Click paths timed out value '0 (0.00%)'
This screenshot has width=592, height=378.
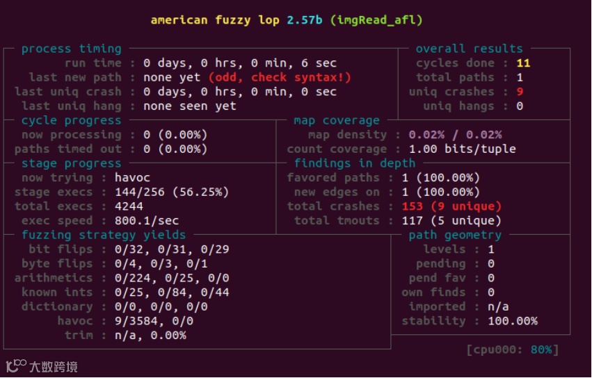pyautogui.click(x=175, y=149)
